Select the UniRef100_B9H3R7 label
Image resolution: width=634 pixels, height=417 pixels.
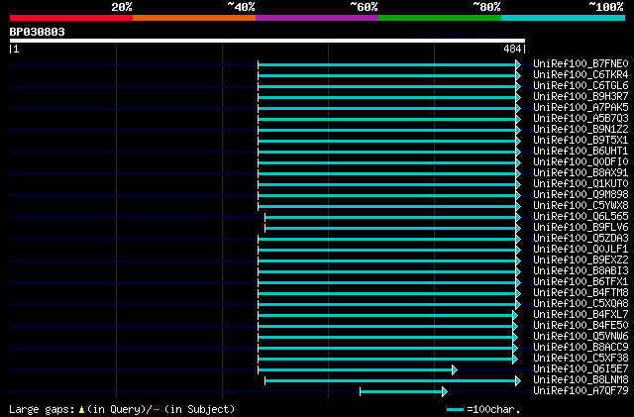581,97
